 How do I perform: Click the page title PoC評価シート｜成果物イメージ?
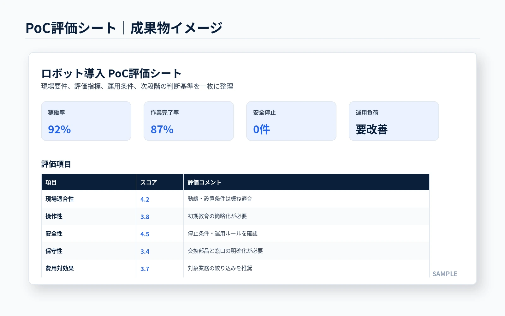(124, 28)
